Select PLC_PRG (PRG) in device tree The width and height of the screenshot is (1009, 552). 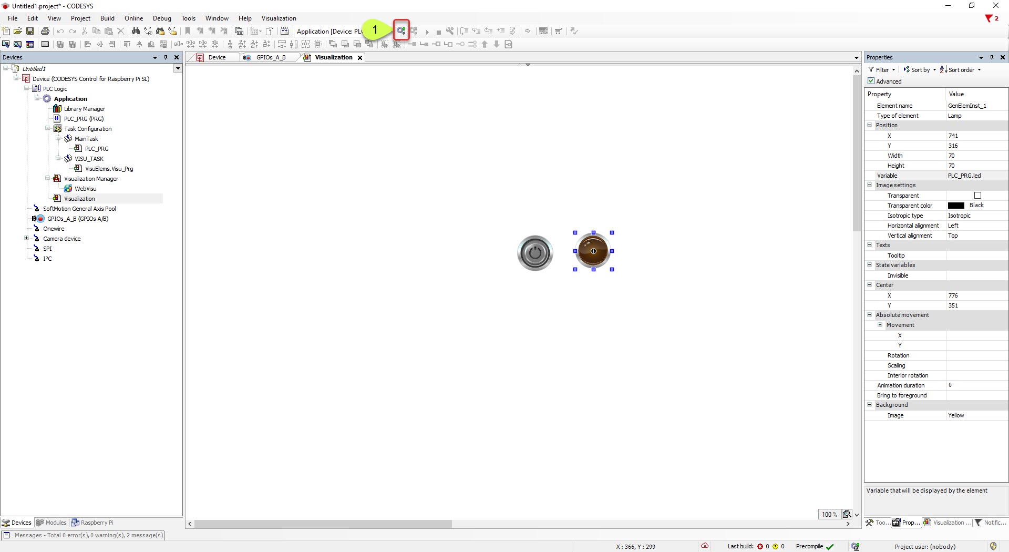pyautogui.click(x=84, y=119)
